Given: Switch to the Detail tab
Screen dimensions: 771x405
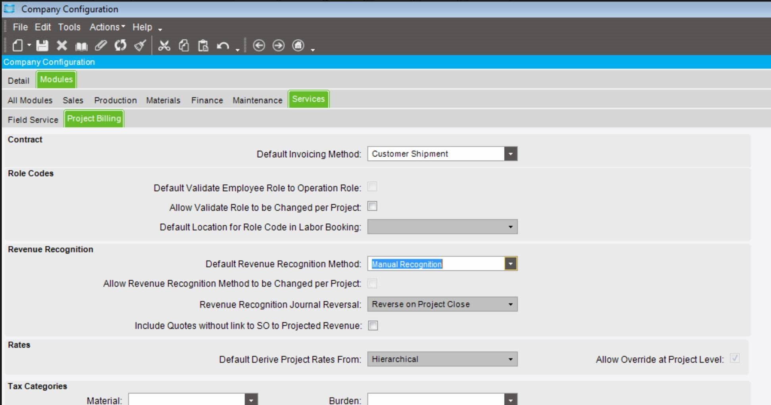Looking at the screenshot, I should [x=18, y=81].
